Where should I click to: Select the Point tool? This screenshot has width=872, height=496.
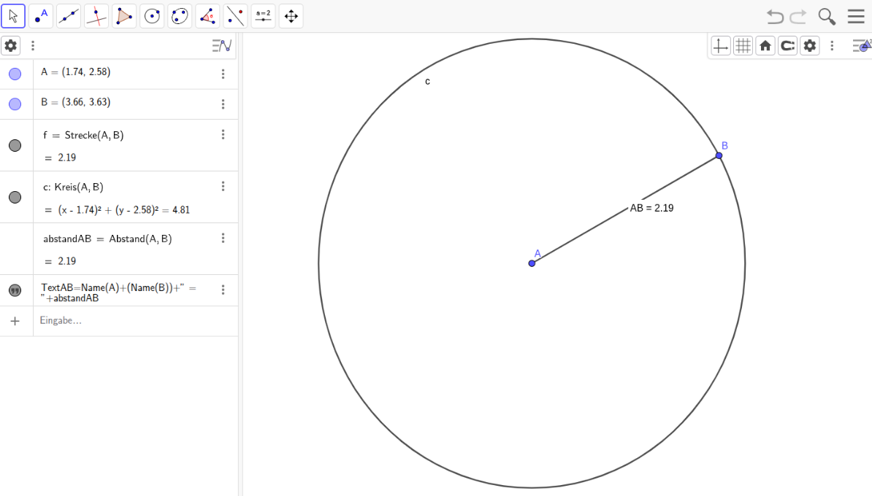[41, 16]
